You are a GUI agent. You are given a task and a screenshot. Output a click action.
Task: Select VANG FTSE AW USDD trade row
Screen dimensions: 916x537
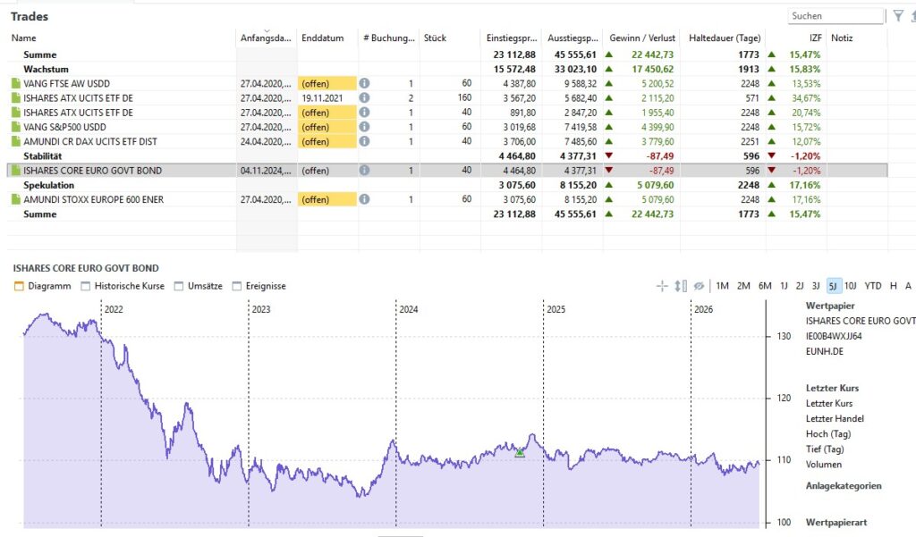click(447, 83)
